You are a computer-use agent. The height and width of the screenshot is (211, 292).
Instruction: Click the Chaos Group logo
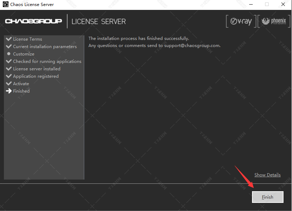[x=34, y=21]
